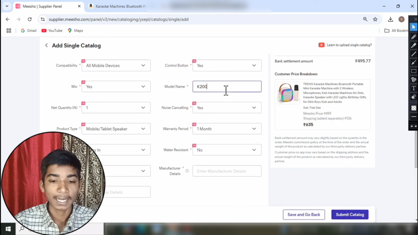418x235 pixels.
Task: Click the YouTube icon beside Learn to upload
Action: pos(321,45)
